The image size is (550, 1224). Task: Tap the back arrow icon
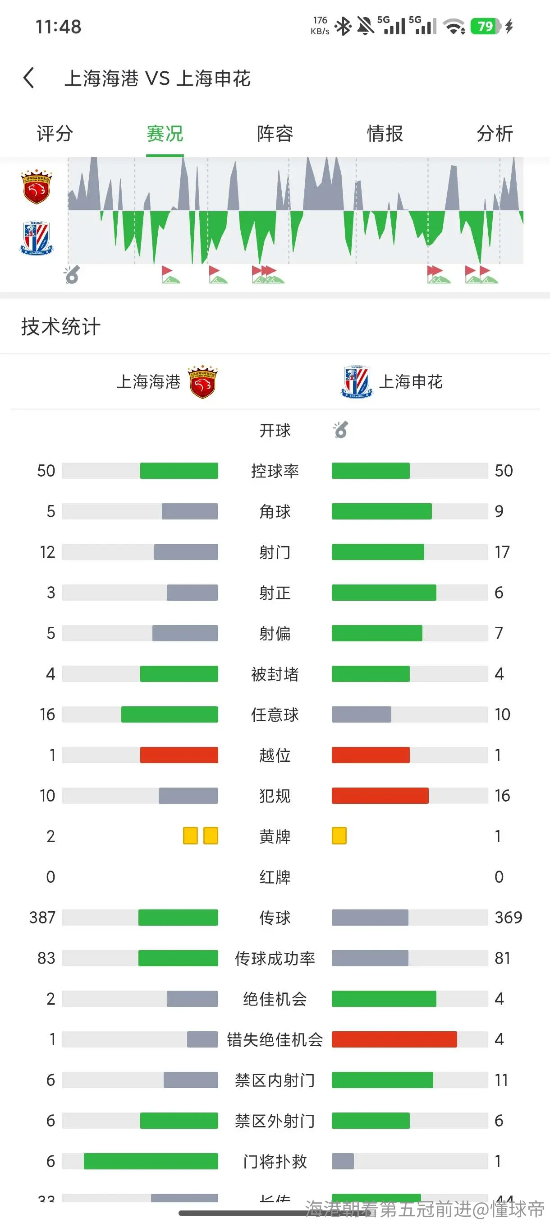28,78
